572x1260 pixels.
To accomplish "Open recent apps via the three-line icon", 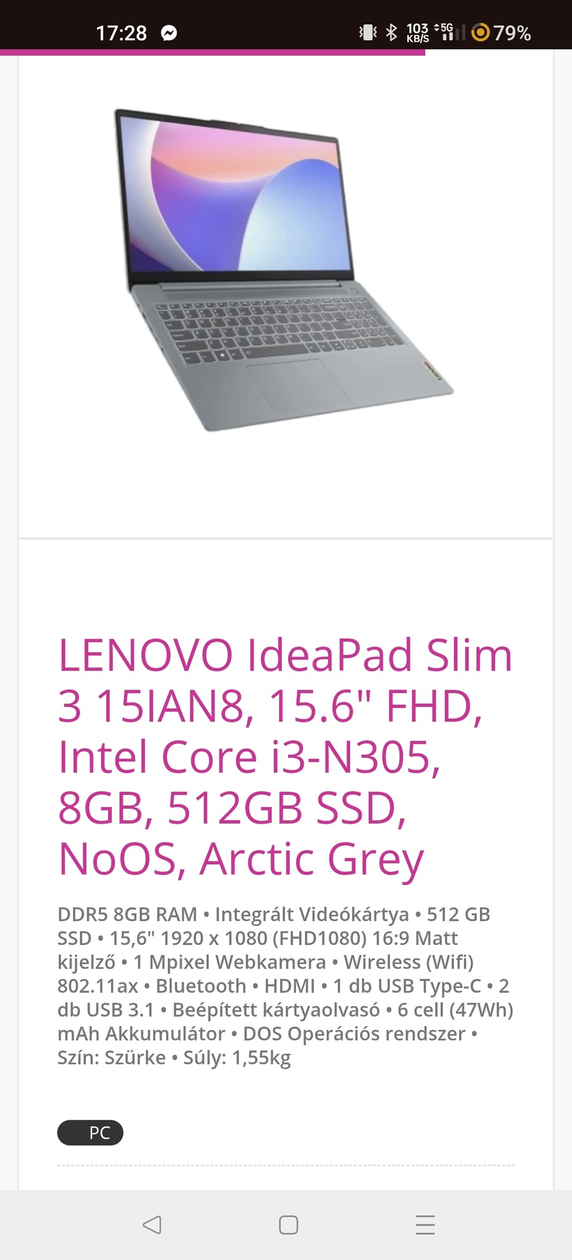I will (x=425, y=1224).
